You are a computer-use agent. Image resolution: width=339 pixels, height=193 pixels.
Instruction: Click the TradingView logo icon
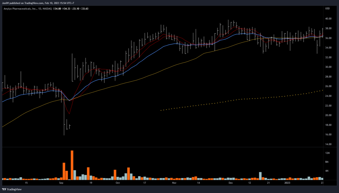click(x=4, y=190)
